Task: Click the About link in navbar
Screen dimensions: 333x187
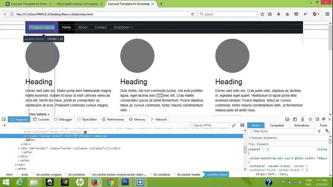Action: (x=83, y=27)
